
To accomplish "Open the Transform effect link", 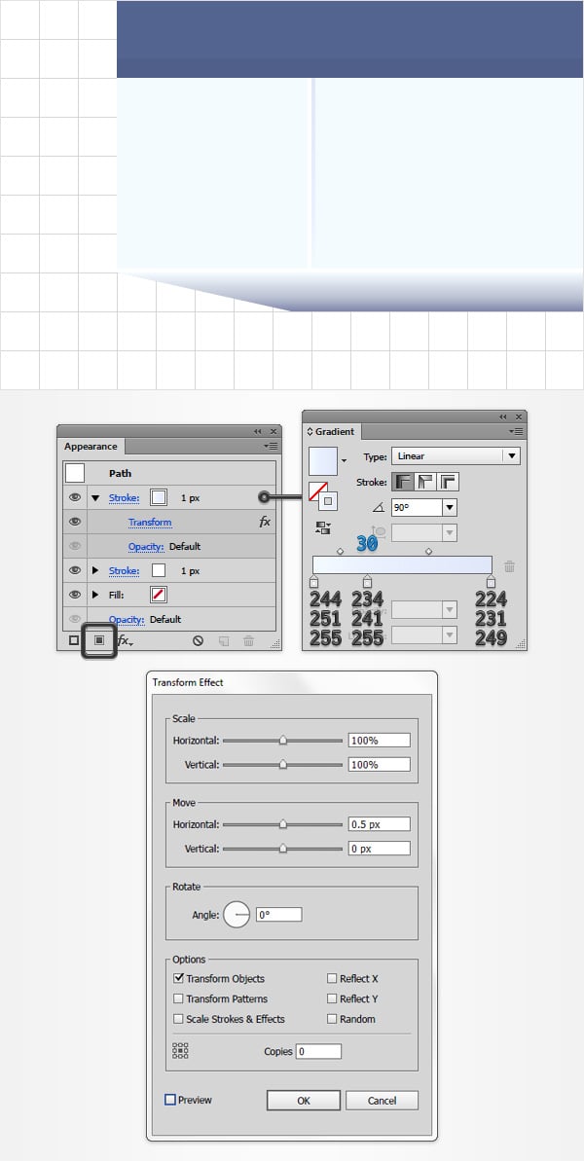I will (150, 522).
